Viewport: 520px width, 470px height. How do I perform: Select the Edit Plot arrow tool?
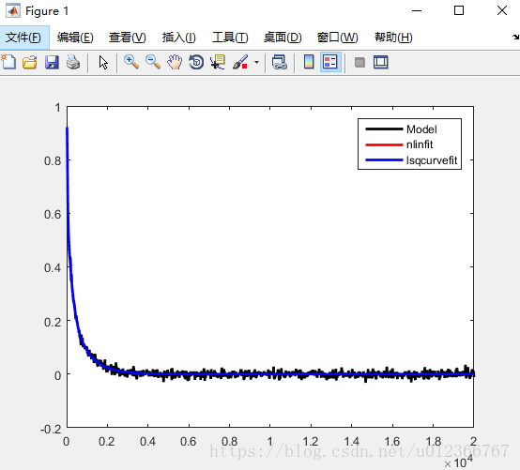(x=103, y=62)
